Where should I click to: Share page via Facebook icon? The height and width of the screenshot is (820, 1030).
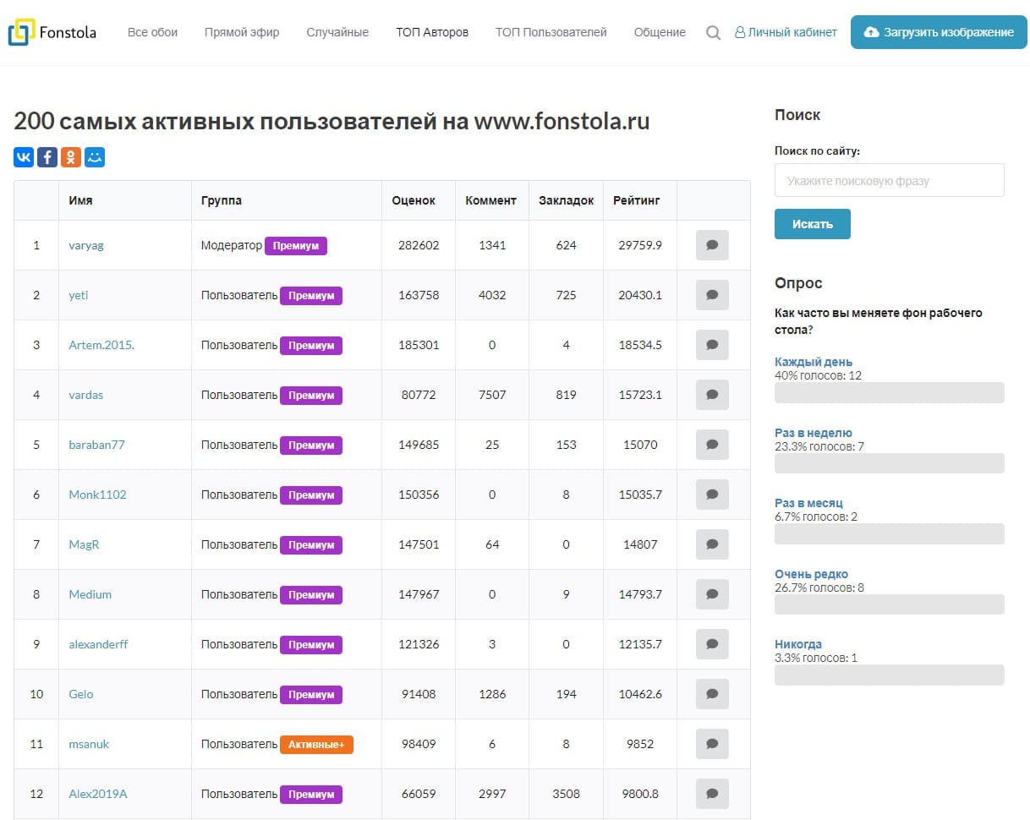click(47, 157)
